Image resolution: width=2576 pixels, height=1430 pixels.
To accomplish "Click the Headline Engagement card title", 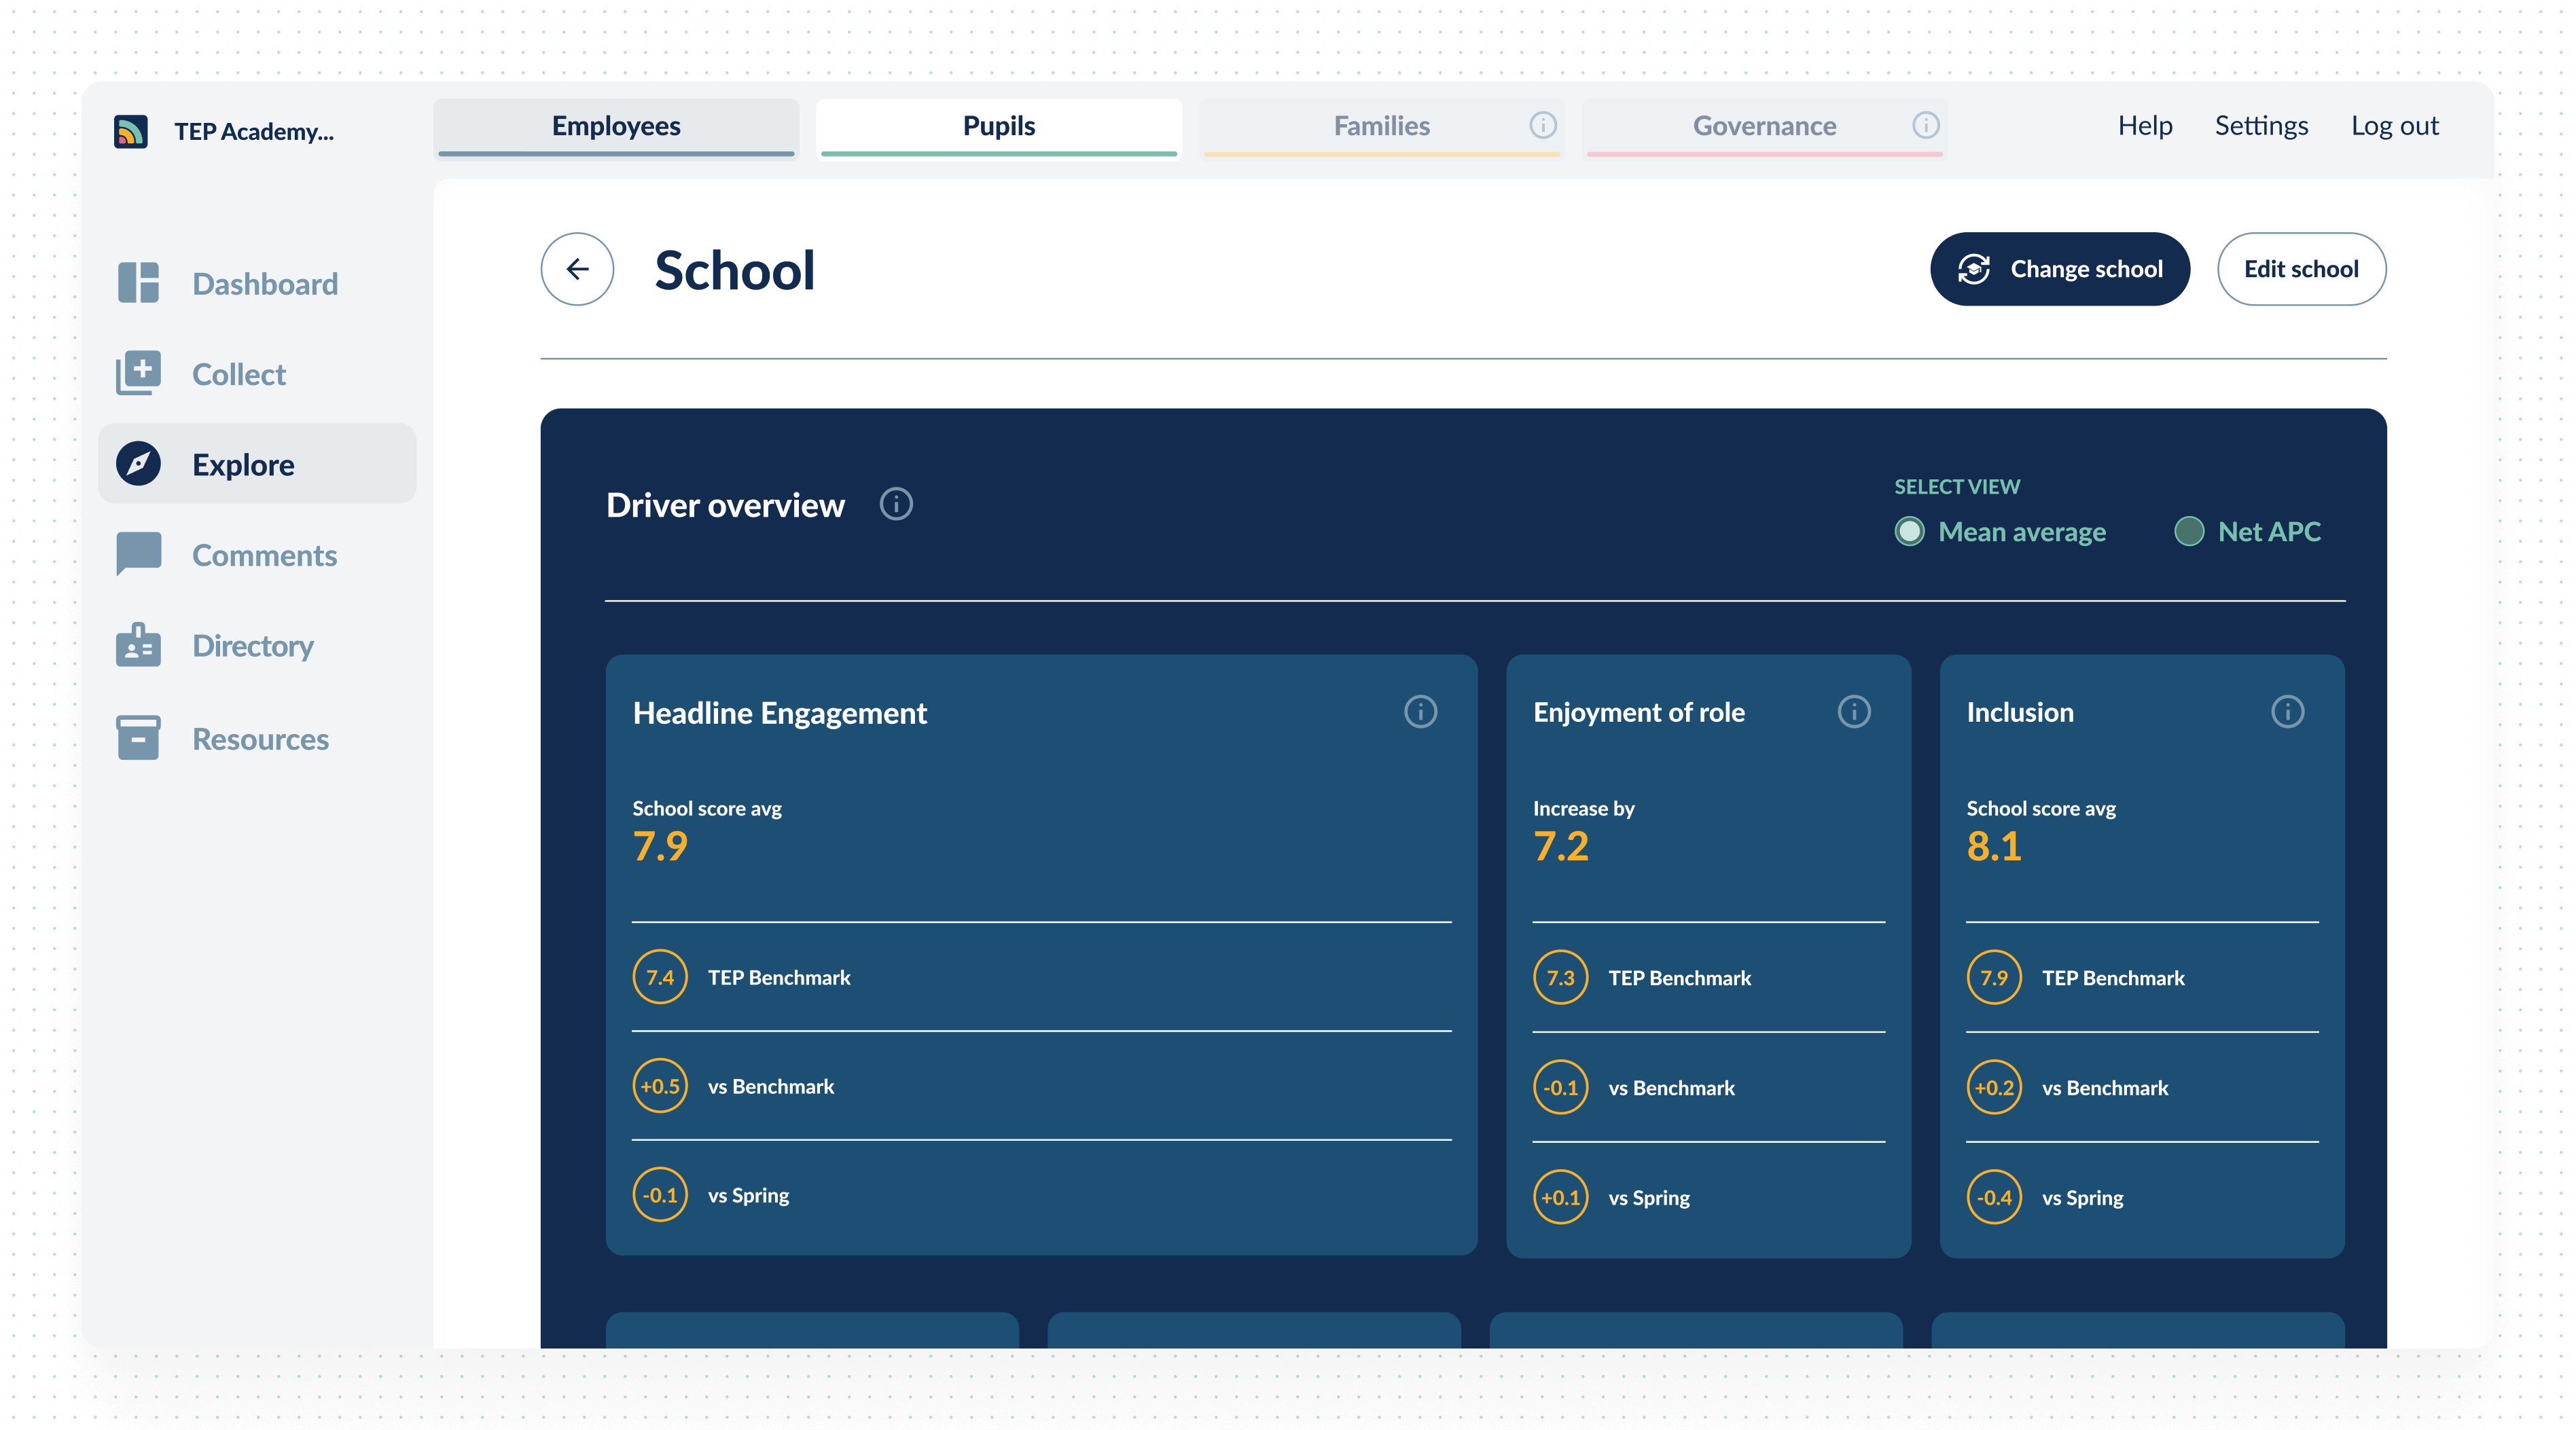I will pyautogui.click(x=780, y=712).
